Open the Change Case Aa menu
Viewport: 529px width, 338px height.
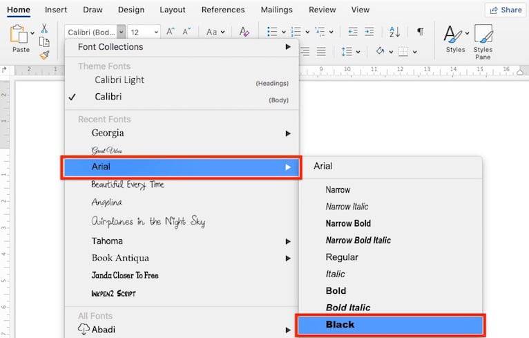215,32
